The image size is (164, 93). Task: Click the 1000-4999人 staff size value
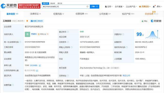pyautogui.click(x=140, y=59)
